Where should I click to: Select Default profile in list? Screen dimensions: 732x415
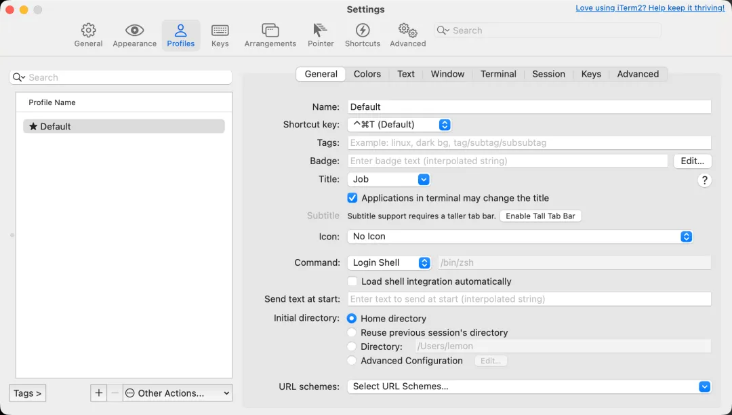click(124, 126)
